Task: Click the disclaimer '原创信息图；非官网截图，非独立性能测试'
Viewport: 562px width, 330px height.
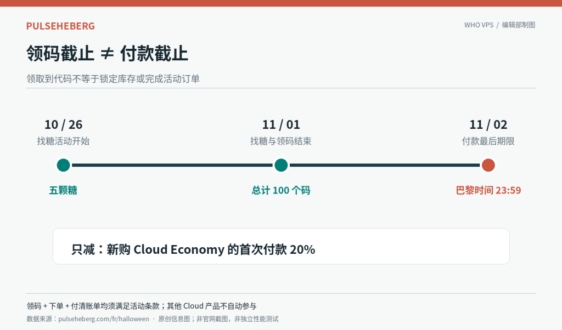Action: tap(218, 319)
